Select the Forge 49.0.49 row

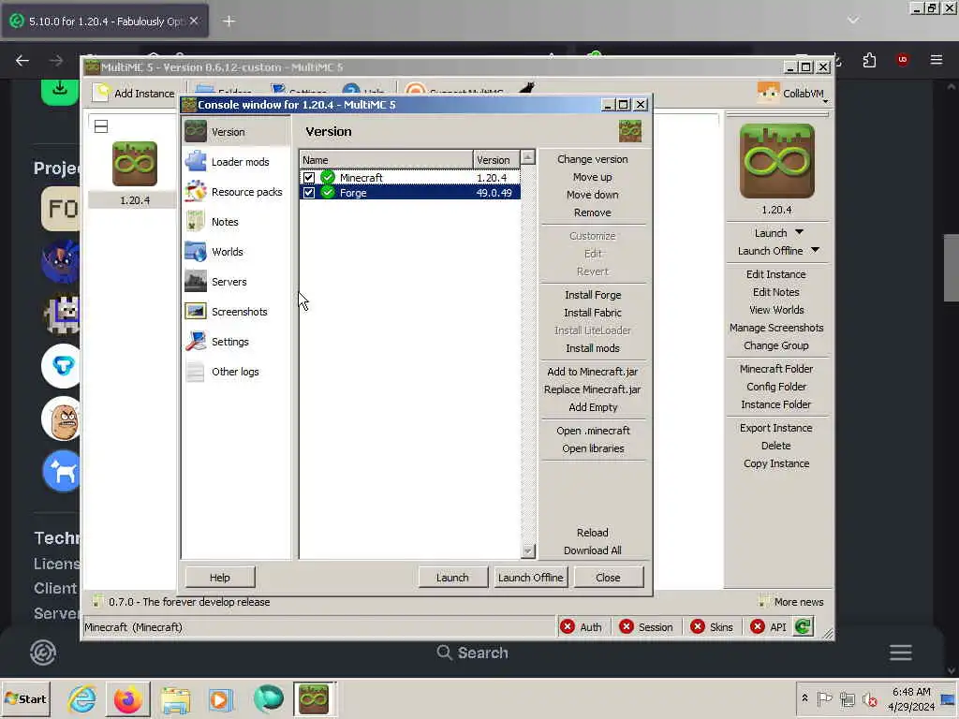click(x=410, y=193)
